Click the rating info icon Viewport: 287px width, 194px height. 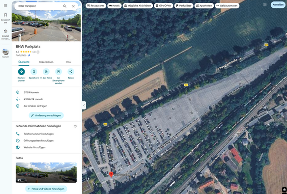click(38, 52)
